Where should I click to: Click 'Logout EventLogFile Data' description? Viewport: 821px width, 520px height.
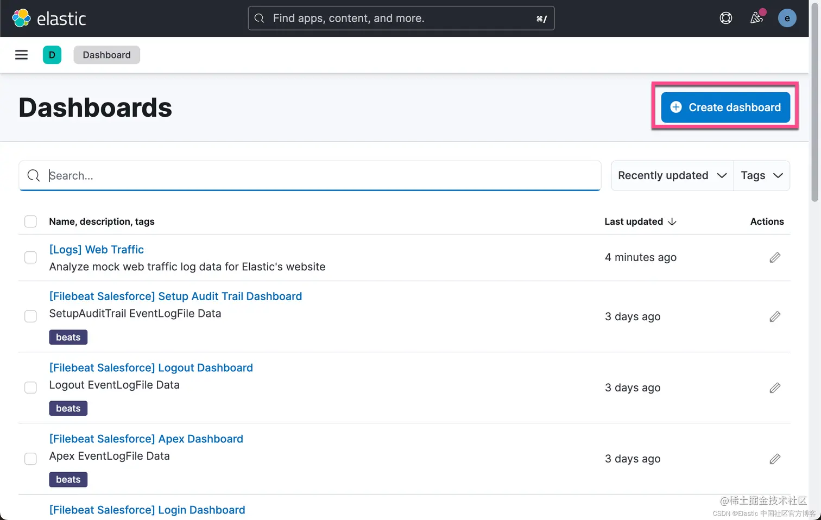(115, 385)
